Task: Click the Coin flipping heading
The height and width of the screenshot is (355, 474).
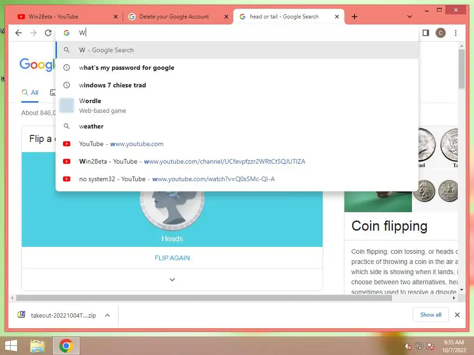Action: coord(389,226)
